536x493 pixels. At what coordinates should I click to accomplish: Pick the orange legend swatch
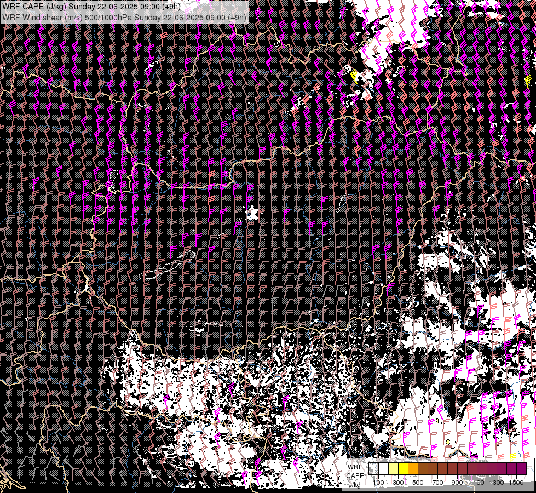tap(413, 468)
